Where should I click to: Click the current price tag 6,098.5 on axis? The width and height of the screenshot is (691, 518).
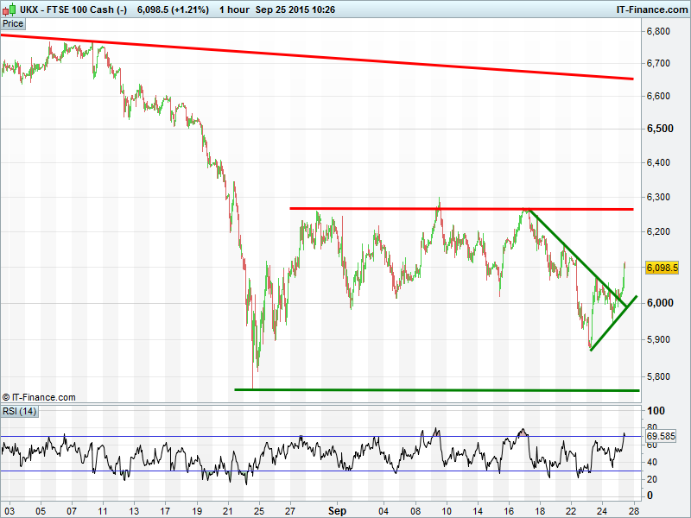tap(662, 268)
